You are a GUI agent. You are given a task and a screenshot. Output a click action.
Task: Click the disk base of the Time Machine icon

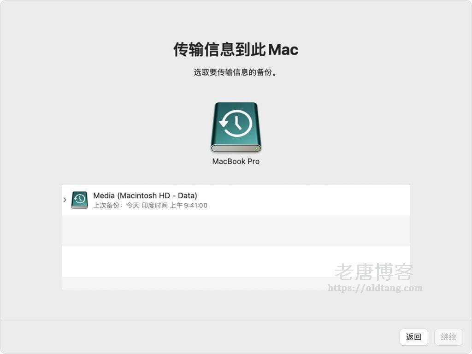click(x=236, y=148)
